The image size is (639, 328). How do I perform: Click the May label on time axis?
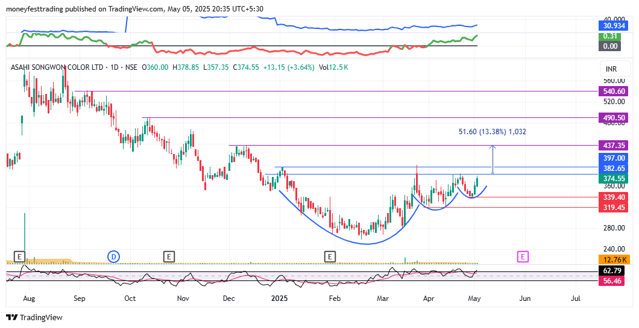coord(474,299)
